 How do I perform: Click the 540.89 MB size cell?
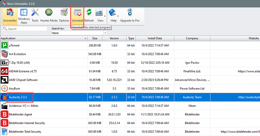coord(95,54)
